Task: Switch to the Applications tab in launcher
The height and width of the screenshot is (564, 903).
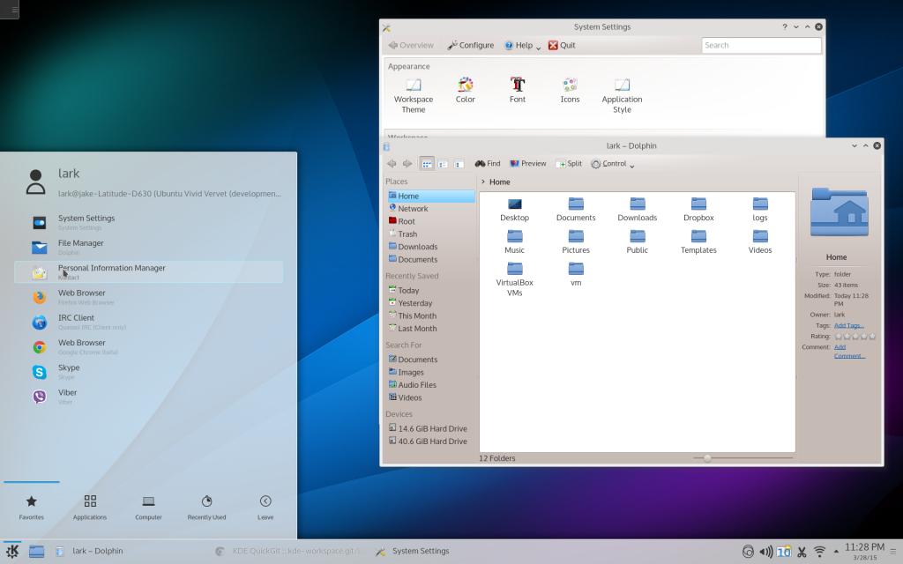Action: (90, 507)
